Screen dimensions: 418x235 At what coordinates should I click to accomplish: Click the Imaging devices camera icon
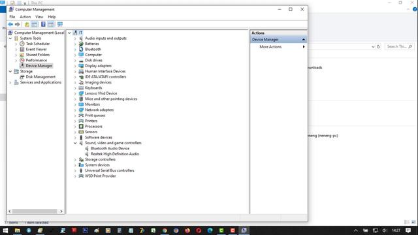point(81,82)
